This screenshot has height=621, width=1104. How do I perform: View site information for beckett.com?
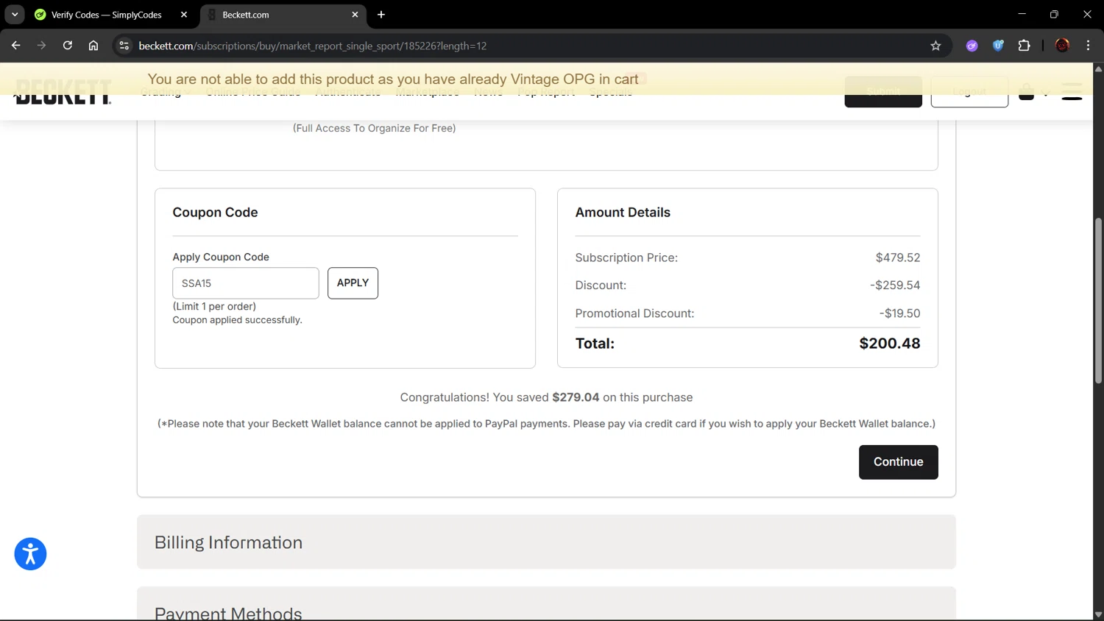tap(124, 46)
